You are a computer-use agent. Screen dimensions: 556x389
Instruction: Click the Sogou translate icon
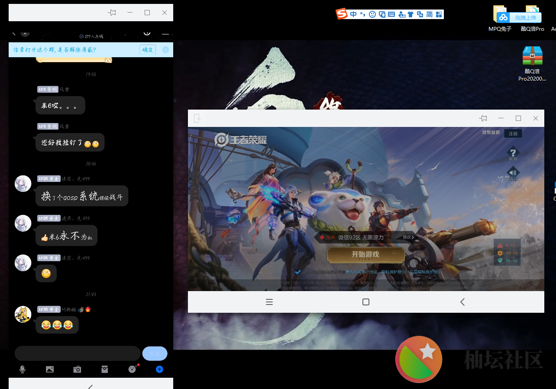(420, 14)
